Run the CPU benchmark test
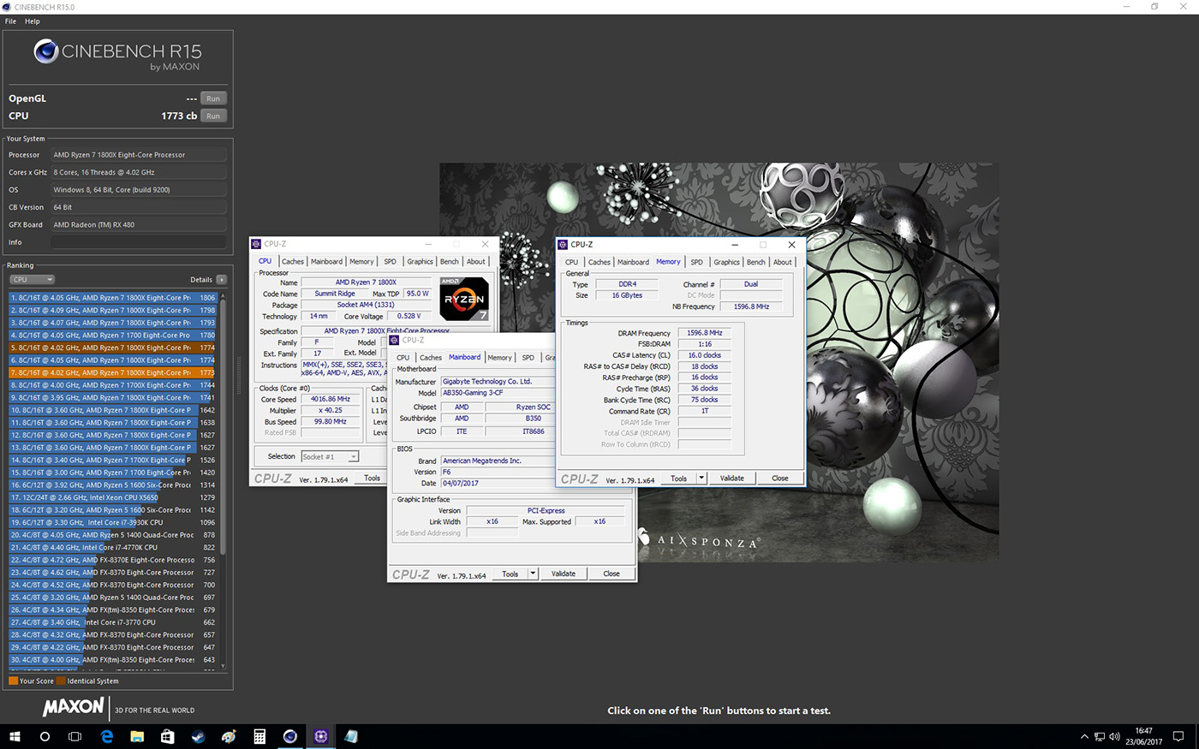 [x=213, y=116]
